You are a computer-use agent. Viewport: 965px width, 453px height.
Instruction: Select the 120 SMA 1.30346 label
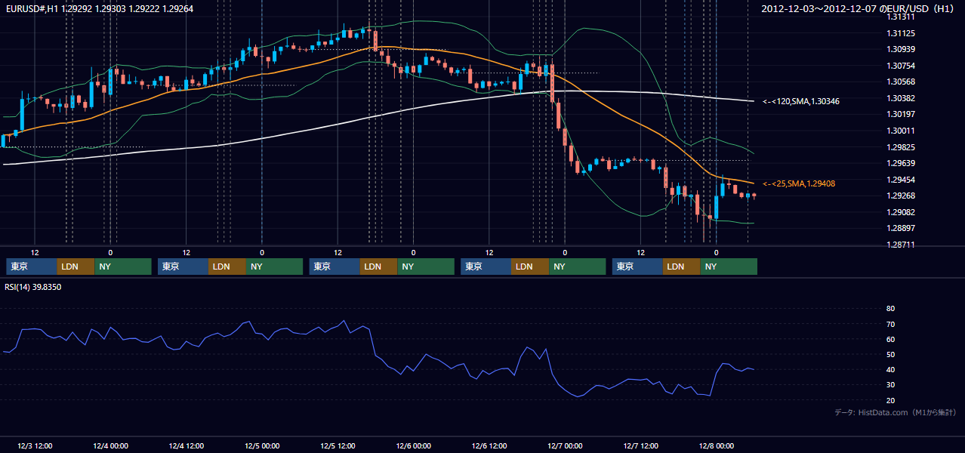(801, 101)
